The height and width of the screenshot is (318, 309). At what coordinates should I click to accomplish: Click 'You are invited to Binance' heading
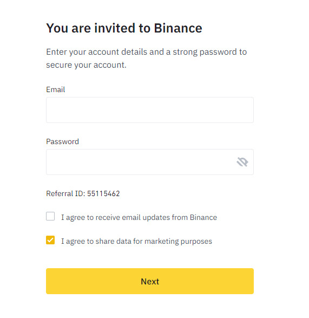[x=124, y=28]
